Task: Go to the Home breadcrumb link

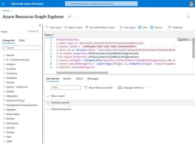Action: 6,11
